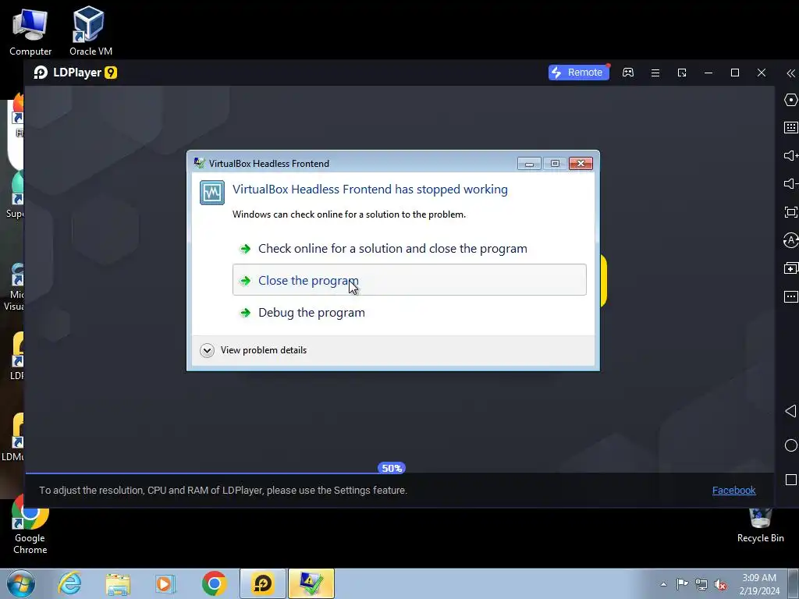Click multi-instance plus icon in sidebar

click(x=790, y=268)
